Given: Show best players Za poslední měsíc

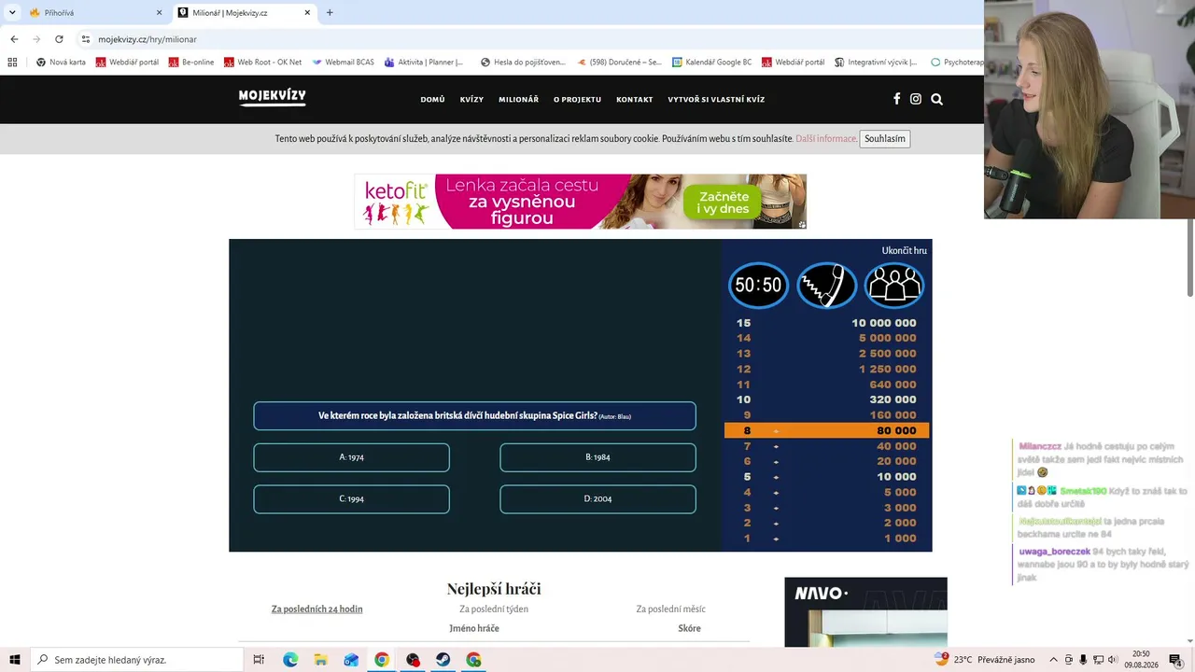Looking at the screenshot, I should pos(670,609).
